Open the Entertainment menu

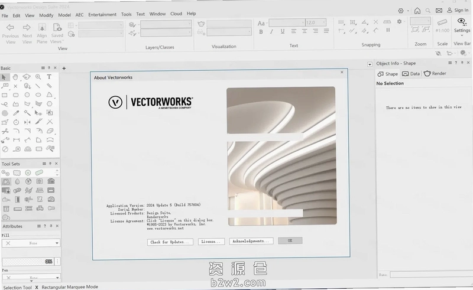tap(102, 14)
